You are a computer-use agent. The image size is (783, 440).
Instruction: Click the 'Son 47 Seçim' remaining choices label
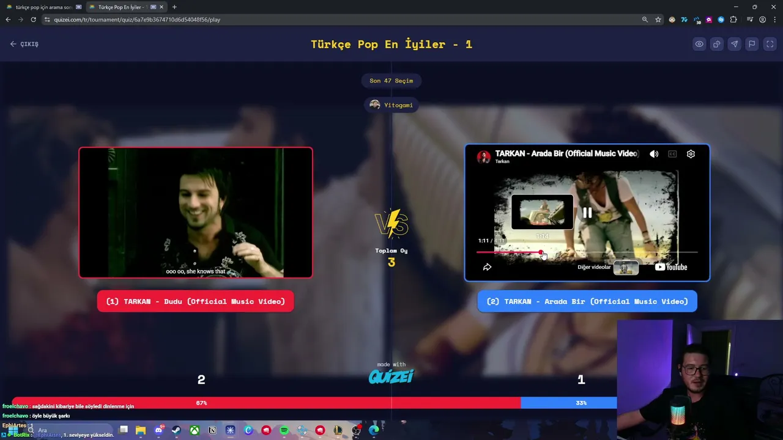[x=391, y=81]
